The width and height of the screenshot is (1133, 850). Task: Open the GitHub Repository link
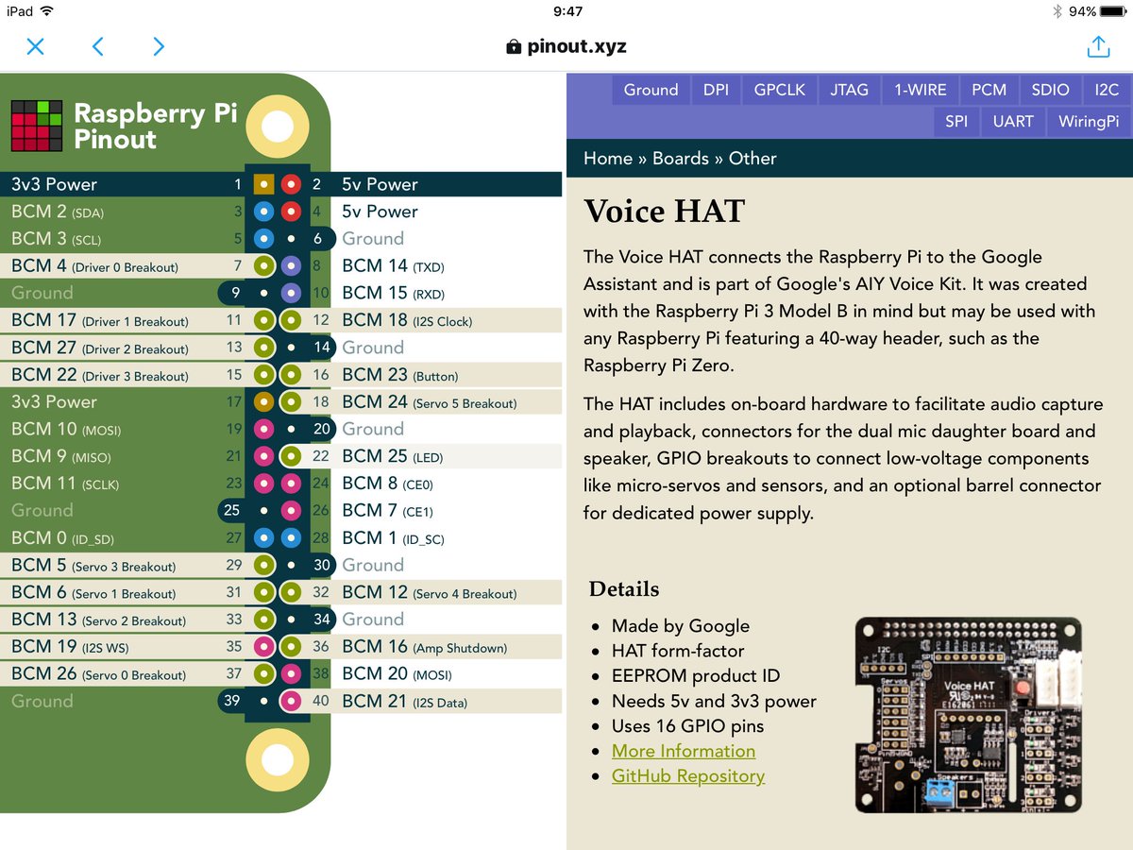(688, 776)
